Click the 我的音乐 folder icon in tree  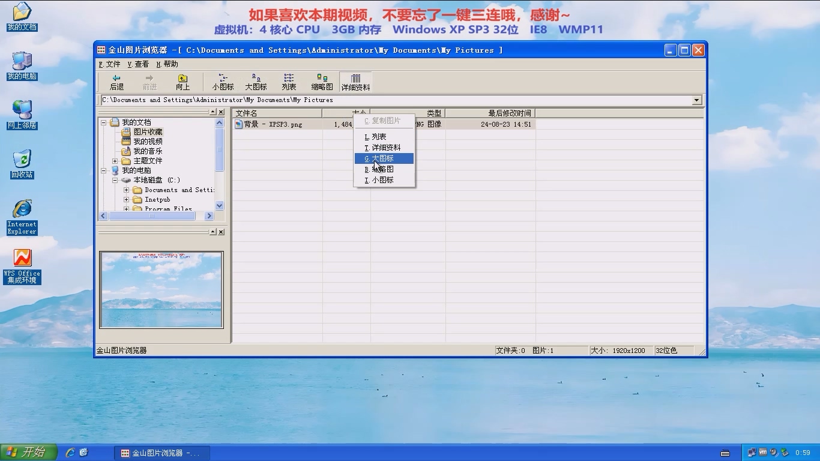126,151
